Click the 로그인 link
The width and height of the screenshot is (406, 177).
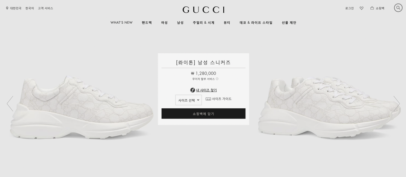click(x=349, y=8)
